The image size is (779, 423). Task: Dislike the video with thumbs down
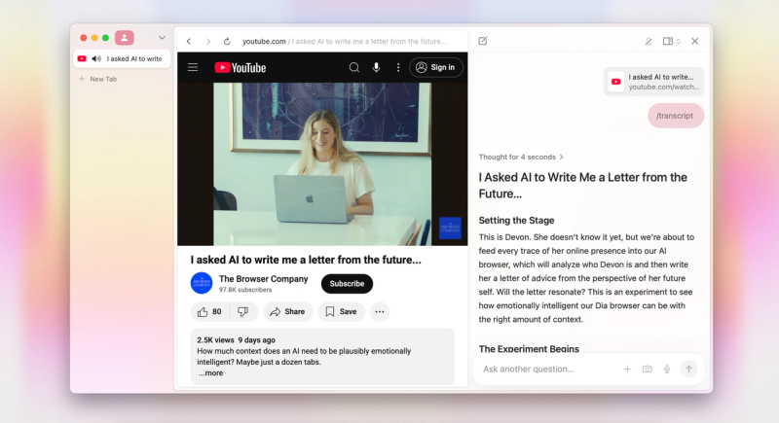coord(242,311)
